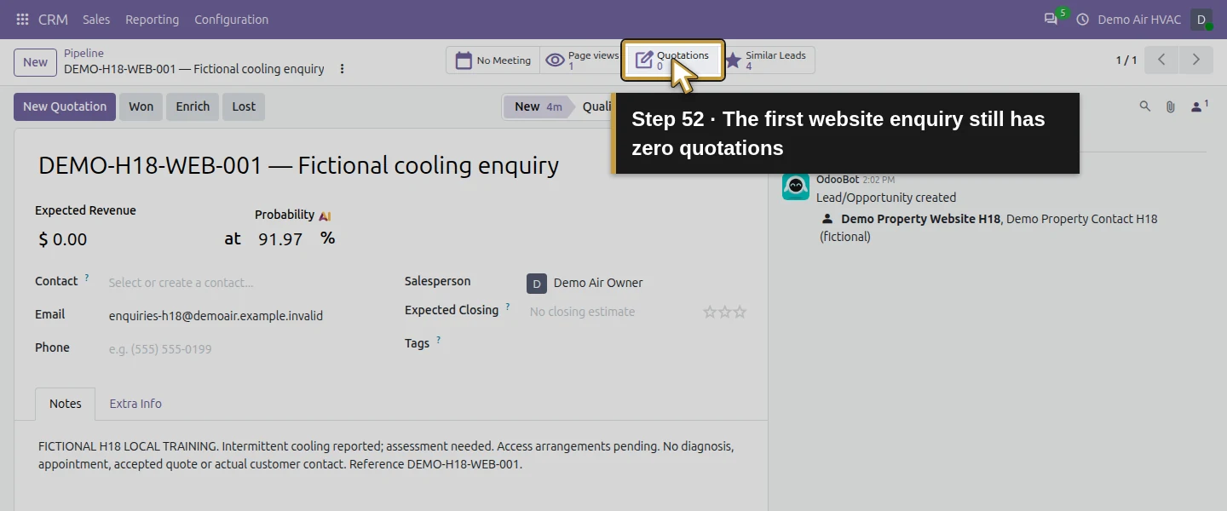1227x511 pixels.
Task: Go to the CRM app home
Action: 53,19
